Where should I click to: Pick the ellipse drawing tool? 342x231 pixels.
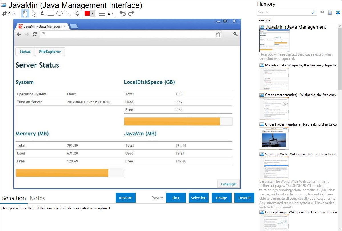59,13
